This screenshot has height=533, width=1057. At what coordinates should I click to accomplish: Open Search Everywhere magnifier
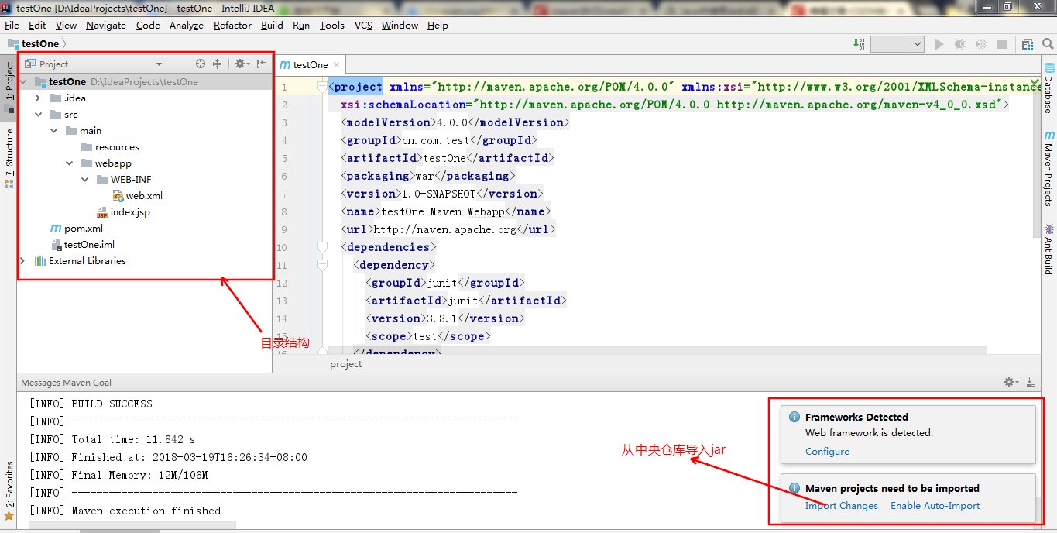click(x=1047, y=44)
